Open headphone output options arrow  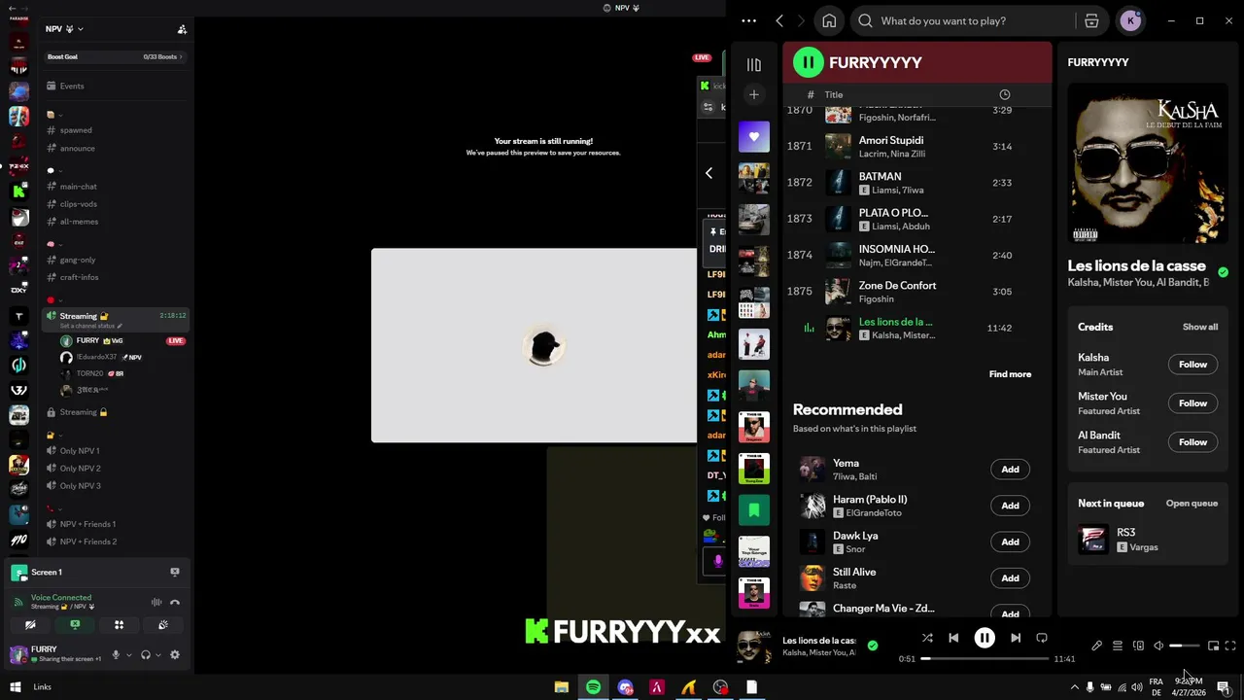tap(158, 655)
